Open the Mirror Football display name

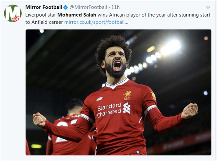point(44,7)
